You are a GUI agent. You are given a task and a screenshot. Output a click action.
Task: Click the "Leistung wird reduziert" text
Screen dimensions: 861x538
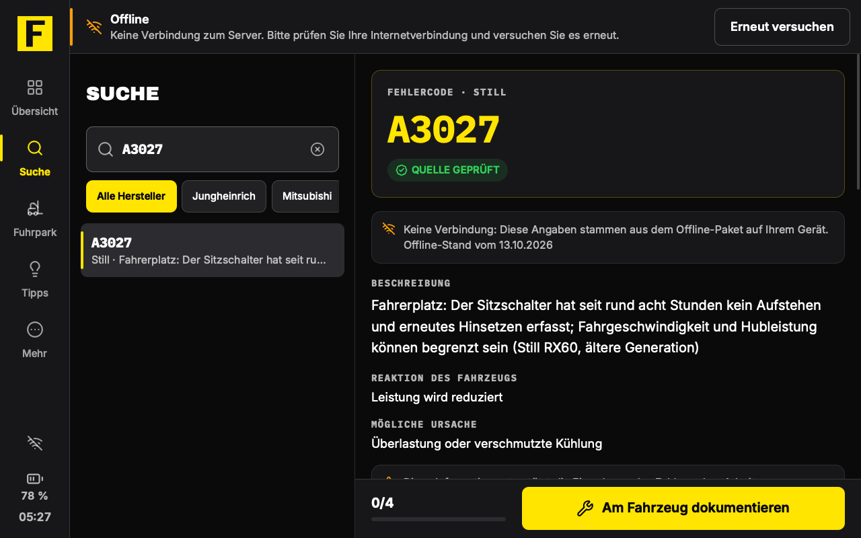[x=437, y=397]
